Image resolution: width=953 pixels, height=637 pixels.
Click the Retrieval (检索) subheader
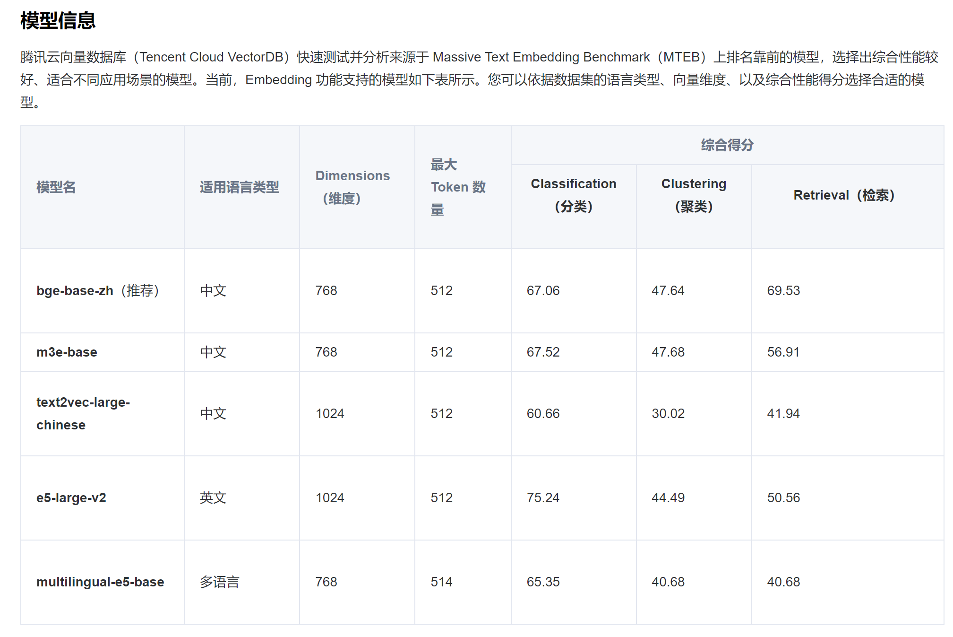point(843,195)
